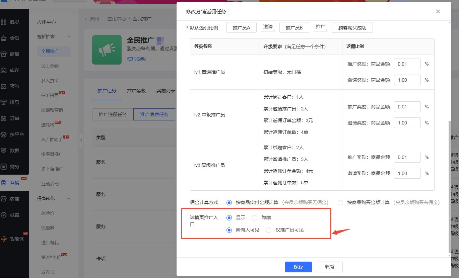
Task: Switch to the 推广等级 tab
Action: (x=136, y=91)
